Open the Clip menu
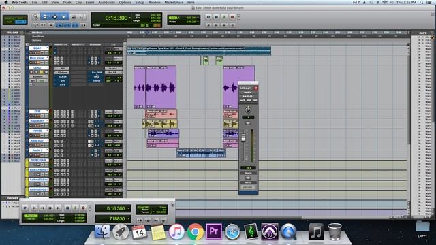The image size is (436, 245). click(78, 2)
